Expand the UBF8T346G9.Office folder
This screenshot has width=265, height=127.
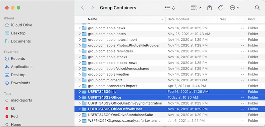(80, 97)
